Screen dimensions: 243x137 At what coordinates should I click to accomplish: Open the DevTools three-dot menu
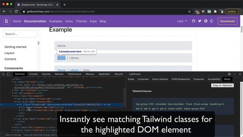235,74
